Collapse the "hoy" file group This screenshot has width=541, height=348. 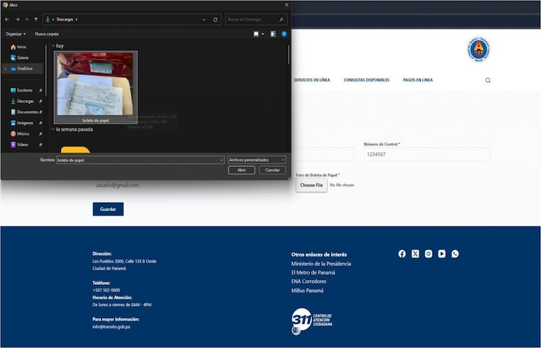click(x=53, y=46)
